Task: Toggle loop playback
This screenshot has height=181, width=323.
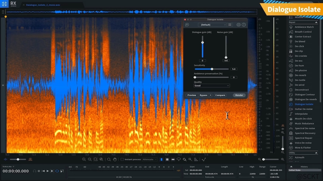Action: coord(57,171)
